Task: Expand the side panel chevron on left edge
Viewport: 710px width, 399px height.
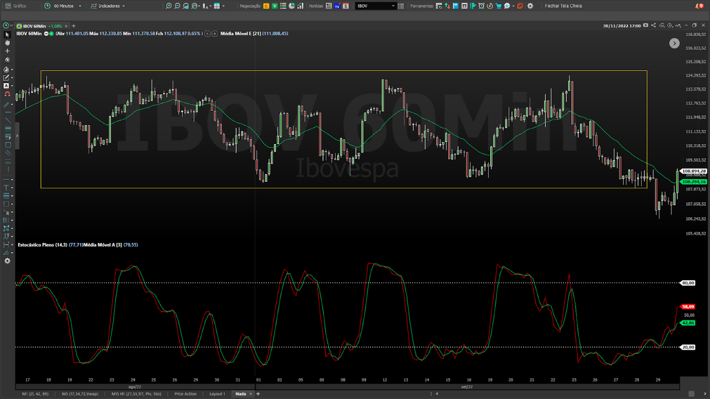Action: (x=17, y=136)
